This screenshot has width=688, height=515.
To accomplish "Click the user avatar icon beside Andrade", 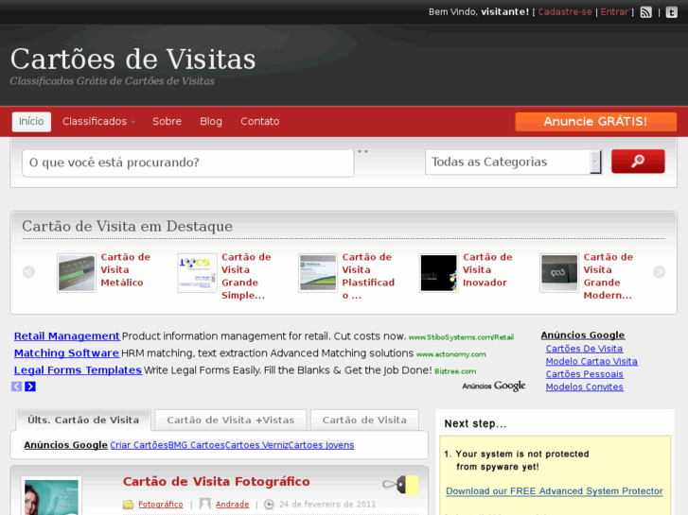I will tap(205, 504).
